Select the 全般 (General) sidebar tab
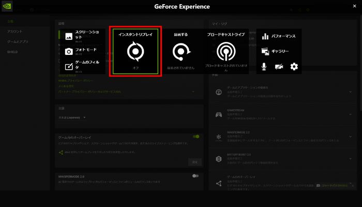Screen dimensions: 362x207 point(10,22)
